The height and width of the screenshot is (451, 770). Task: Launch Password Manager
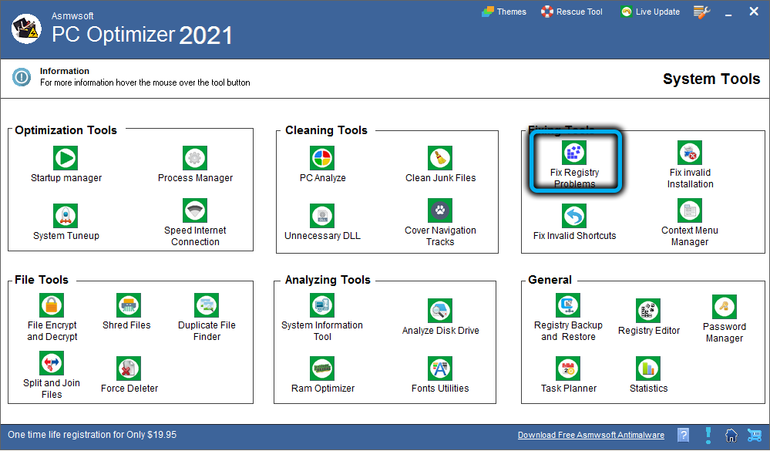click(x=724, y=306)
